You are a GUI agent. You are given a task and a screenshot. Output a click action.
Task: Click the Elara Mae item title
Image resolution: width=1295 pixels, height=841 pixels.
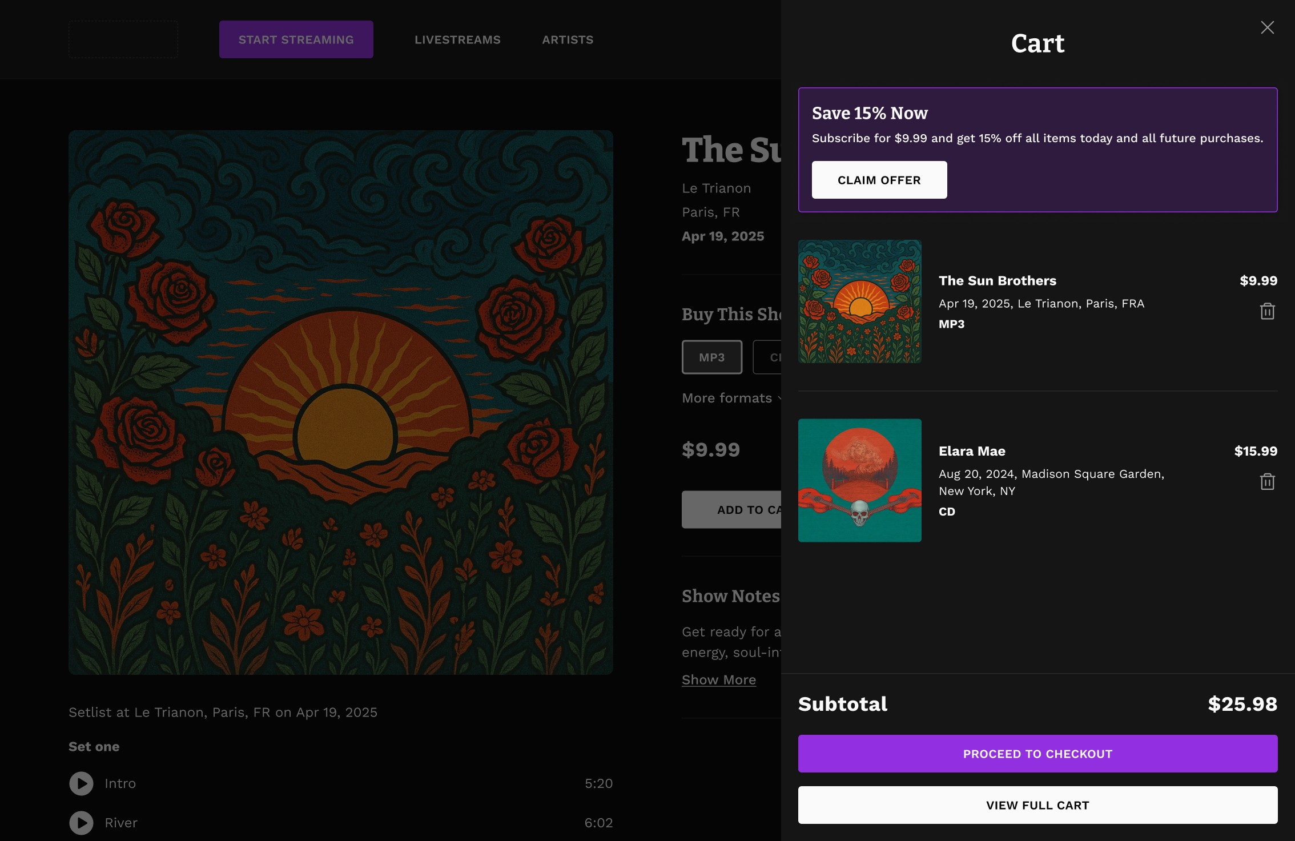[972, 451]
